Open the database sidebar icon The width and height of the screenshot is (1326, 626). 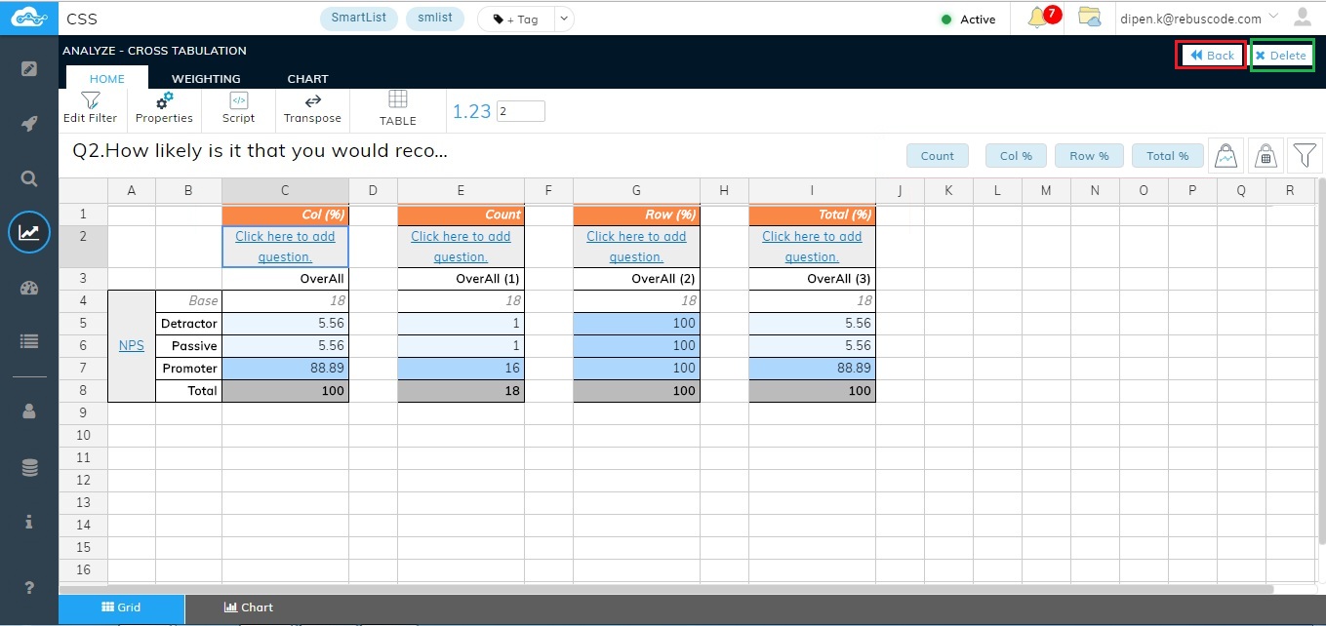pos(29,468)
